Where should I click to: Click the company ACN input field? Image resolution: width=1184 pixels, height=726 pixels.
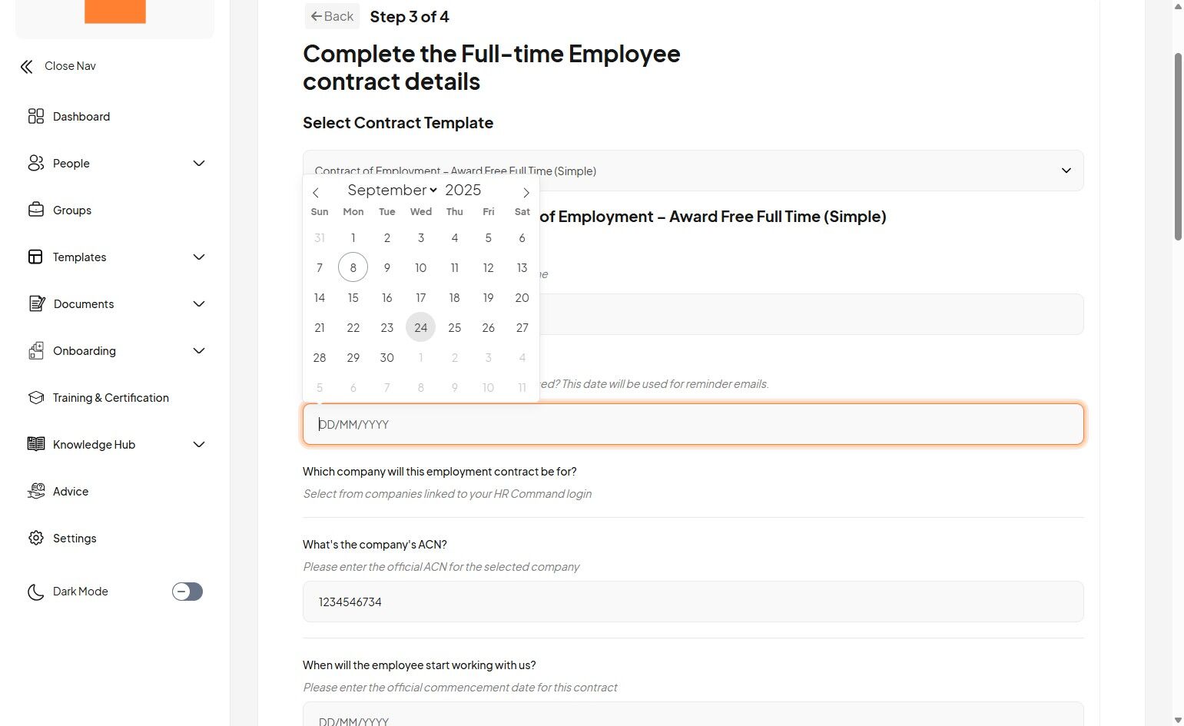point(692,602)
